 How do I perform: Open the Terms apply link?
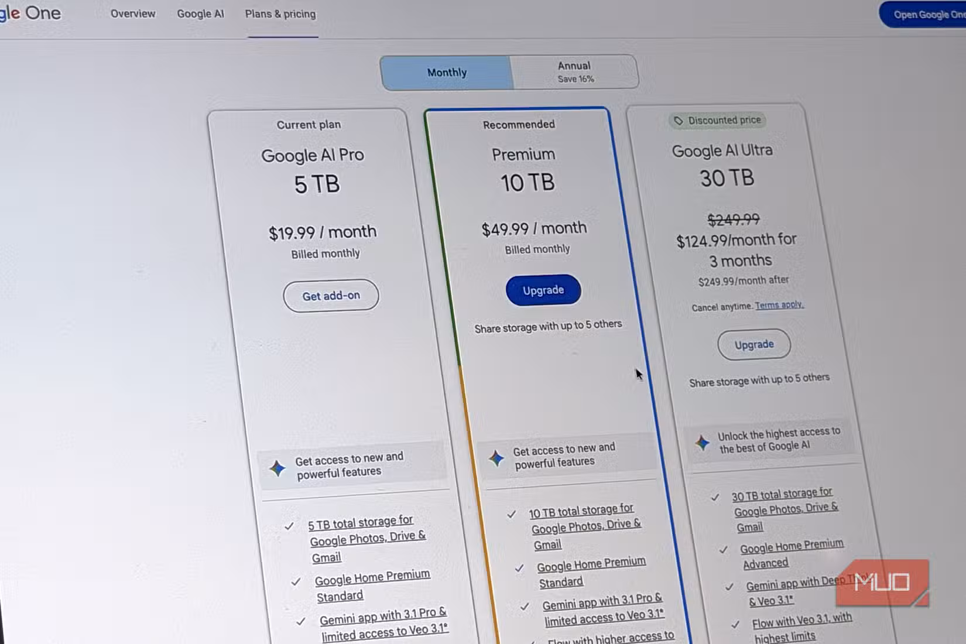click(x=779, y=305)
